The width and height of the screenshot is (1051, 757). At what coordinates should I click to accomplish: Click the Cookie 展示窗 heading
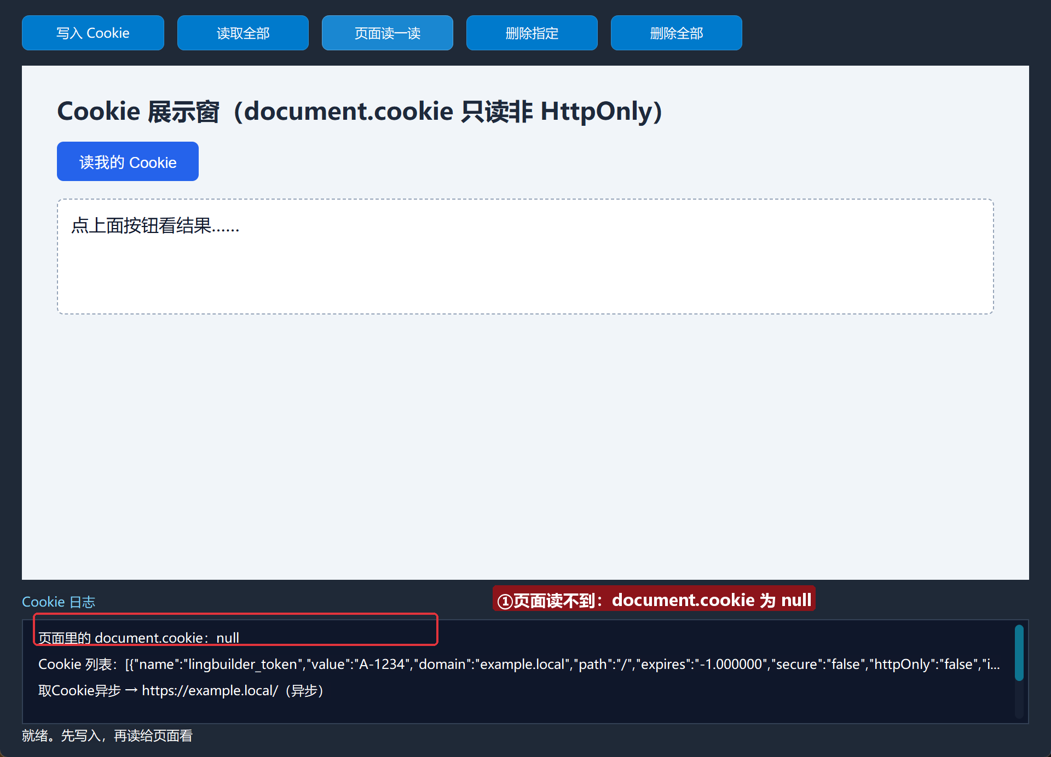pyautogui.click(x=360, y=111)
